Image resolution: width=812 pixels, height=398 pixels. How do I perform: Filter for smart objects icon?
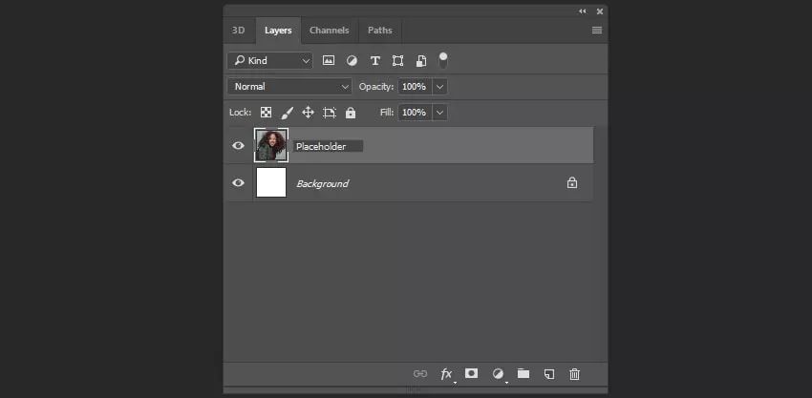point(421,60)
